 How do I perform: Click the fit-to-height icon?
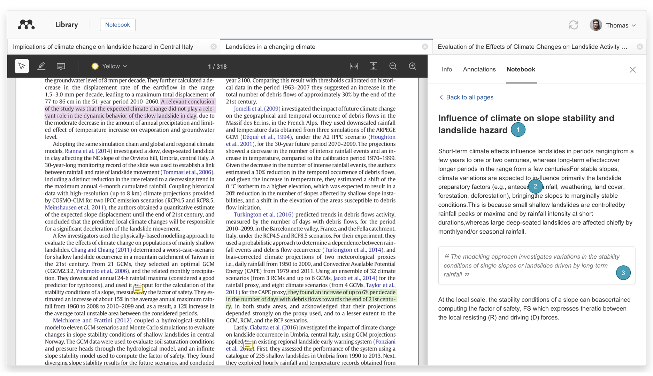tap(373, 66)
